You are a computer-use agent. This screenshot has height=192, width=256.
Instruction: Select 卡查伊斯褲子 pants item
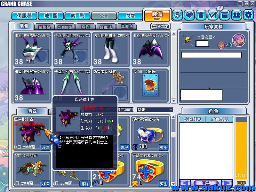[111, 49]
